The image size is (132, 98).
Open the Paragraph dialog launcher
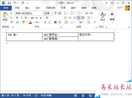click(x=96, y=27)
